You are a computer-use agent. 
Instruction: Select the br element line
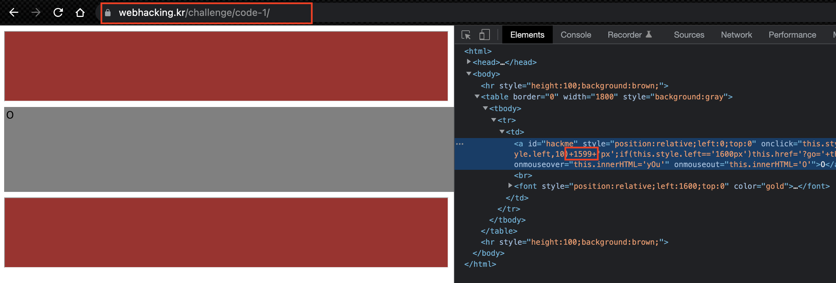(523, 175)
